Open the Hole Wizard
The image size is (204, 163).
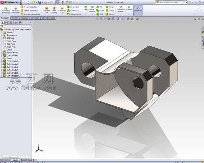point(54,10)
